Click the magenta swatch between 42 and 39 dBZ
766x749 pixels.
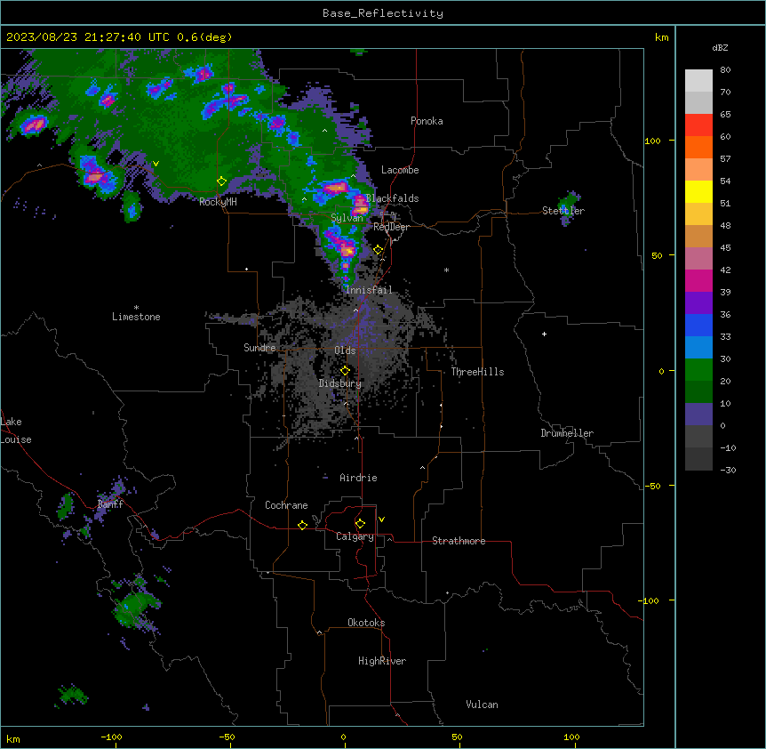tap(698, 281)
